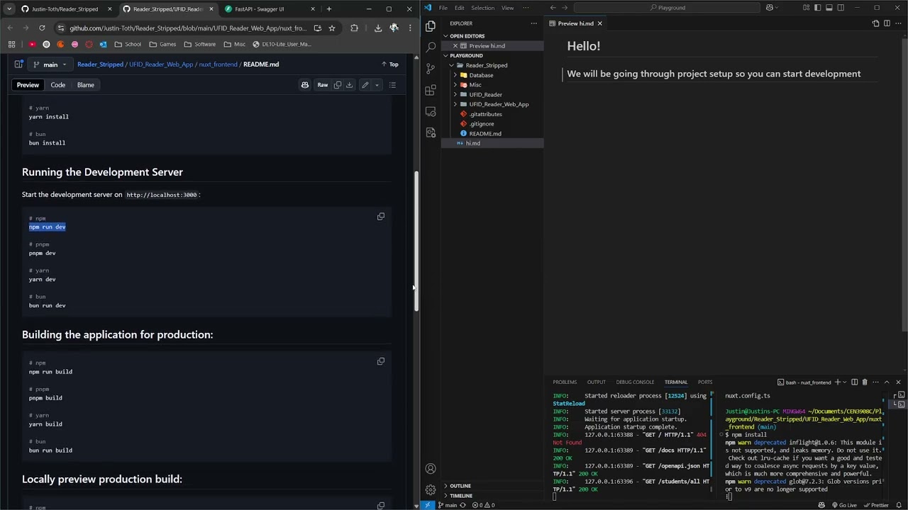
Task: Click the Copilot icon in VS Code title bar
Action: [770, 8]
